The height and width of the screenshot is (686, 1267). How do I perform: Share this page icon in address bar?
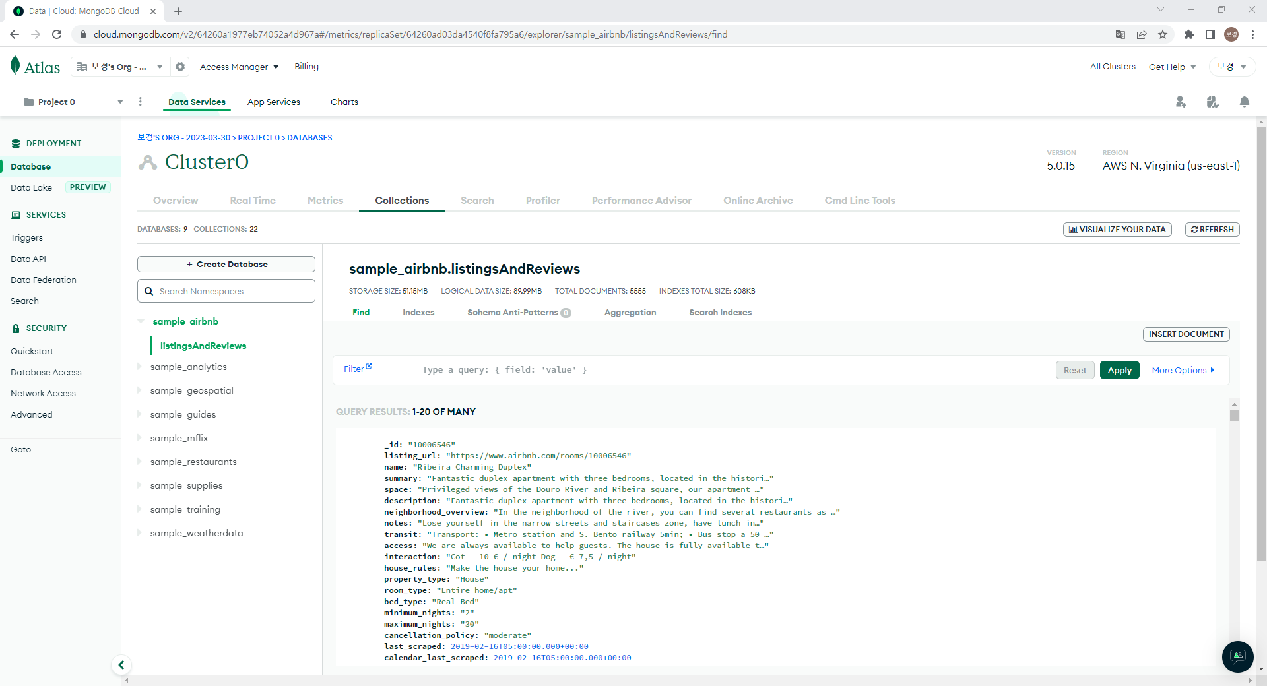(1142, 34)
